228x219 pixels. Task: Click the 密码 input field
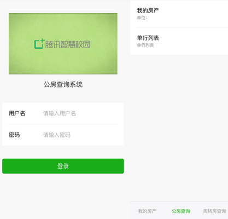click(80, 135)
